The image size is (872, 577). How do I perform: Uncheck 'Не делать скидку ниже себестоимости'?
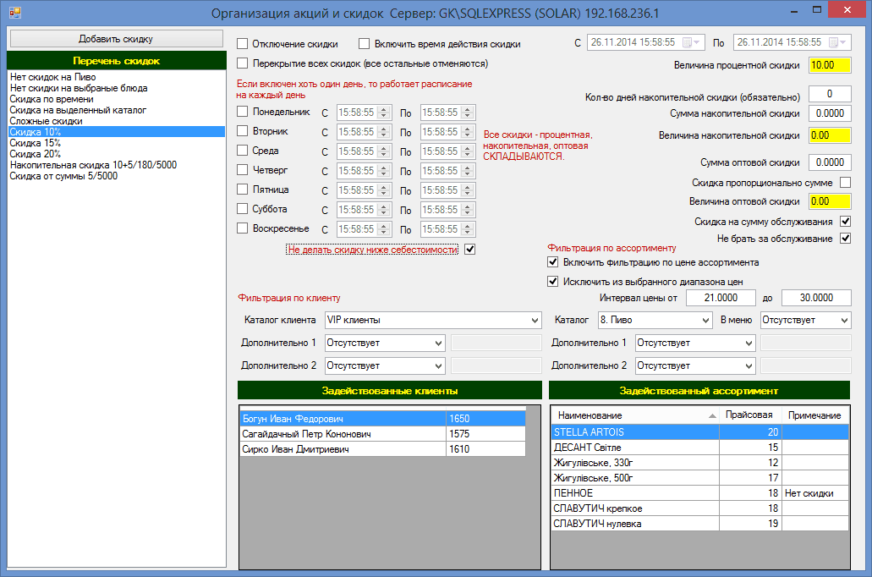pyautogui.click(x=470, y=250)
